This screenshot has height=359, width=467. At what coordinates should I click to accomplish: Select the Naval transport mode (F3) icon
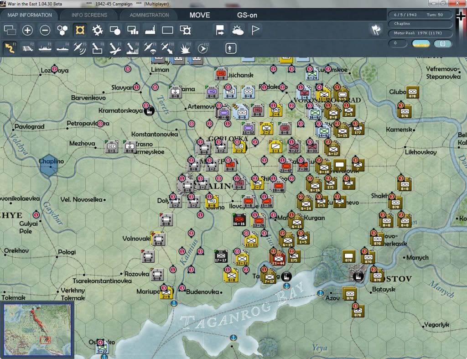tap(45, 48)
